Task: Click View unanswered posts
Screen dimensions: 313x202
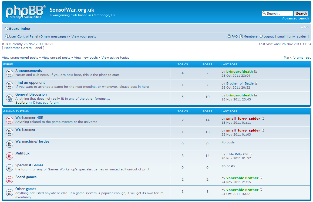Action: tap(20, 58)
